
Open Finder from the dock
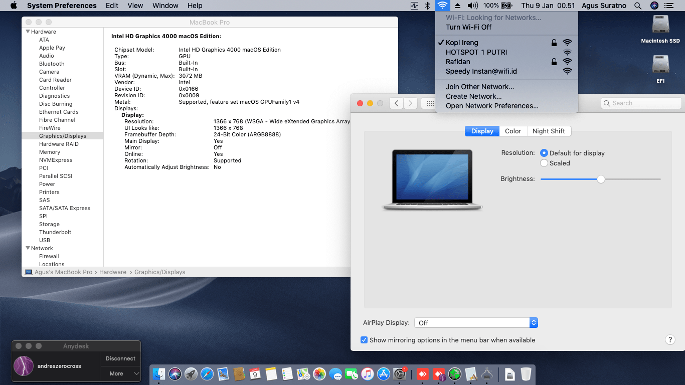point(159,374)
